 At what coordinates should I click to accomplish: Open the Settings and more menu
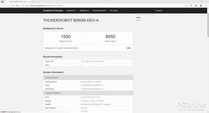206,6
